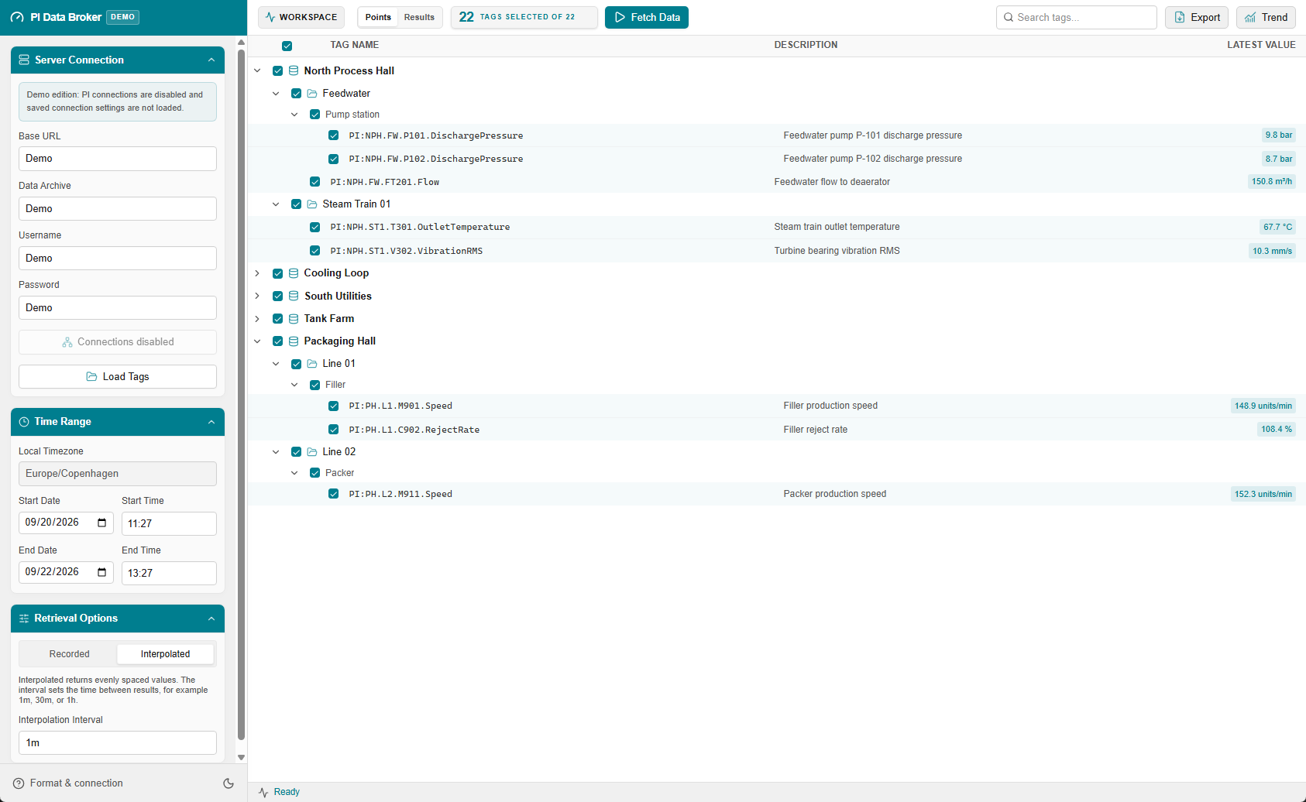Click the Time Range clock icon
The height and width of the screenshot is (802, 1306).
click(24, 422)
